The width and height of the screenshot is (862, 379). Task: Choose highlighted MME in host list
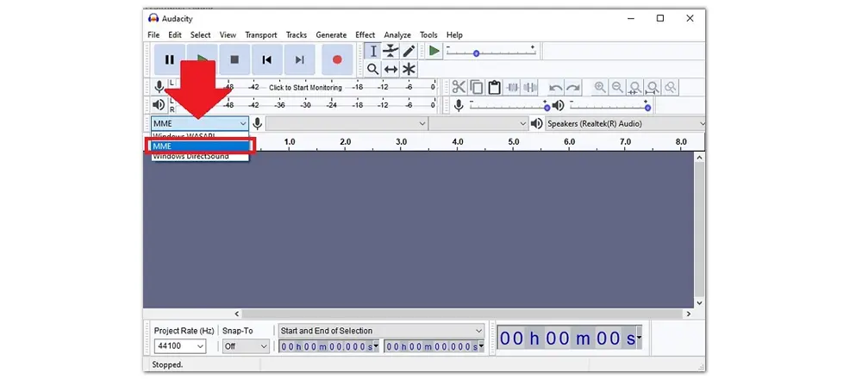click(200, 146)
